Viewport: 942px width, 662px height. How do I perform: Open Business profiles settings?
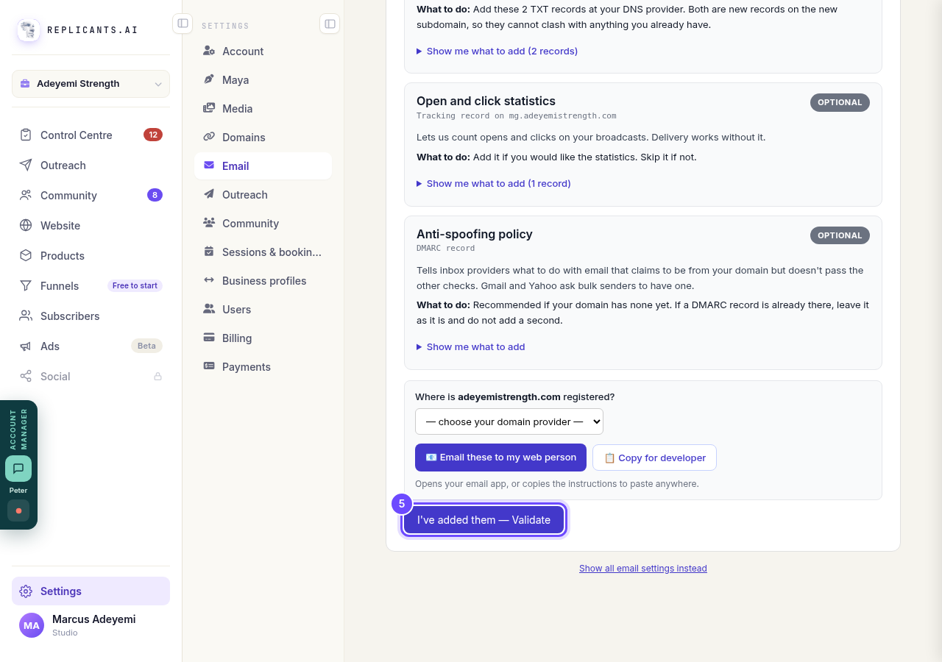point(263,280)
